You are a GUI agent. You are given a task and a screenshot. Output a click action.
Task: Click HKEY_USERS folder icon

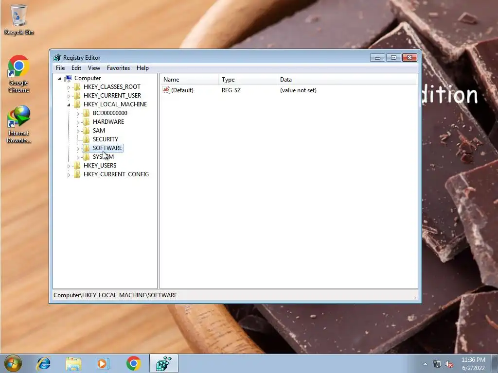click(x=77, y=166)
